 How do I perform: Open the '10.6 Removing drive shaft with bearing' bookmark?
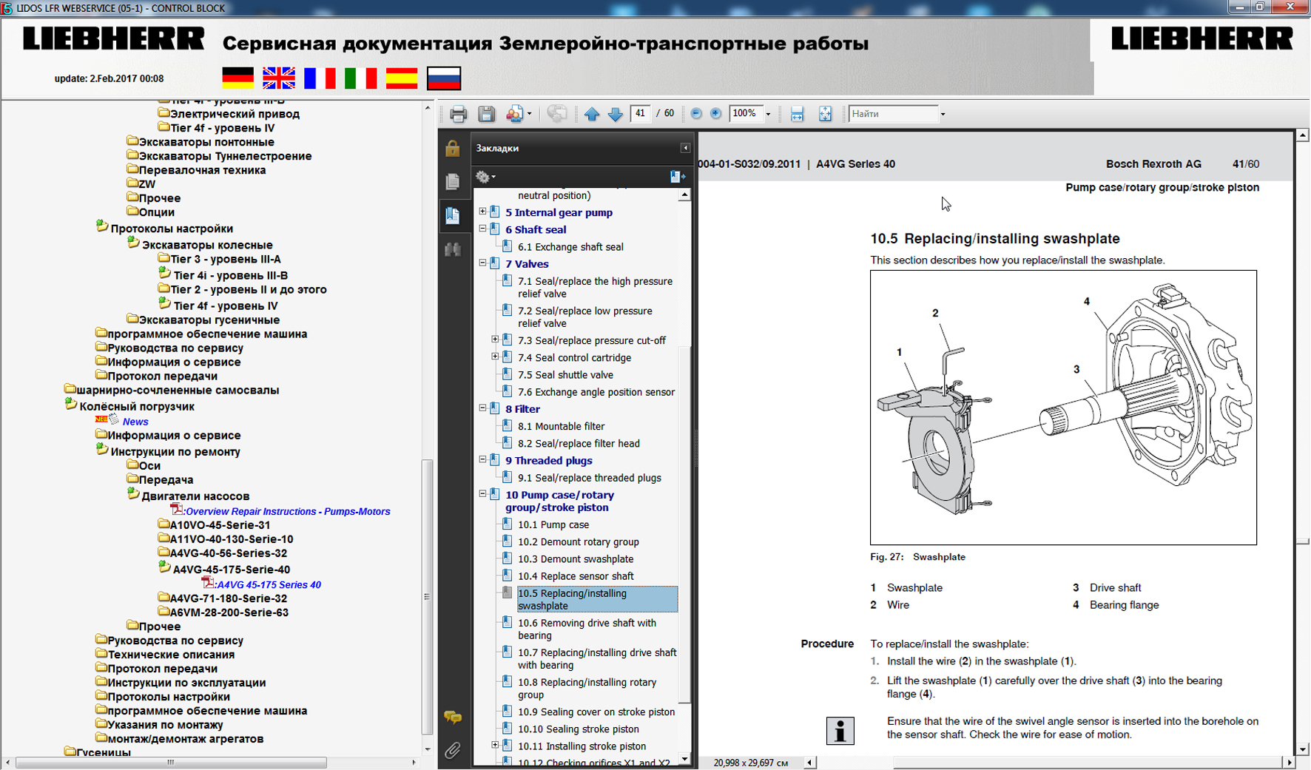[x=587, y=629]
